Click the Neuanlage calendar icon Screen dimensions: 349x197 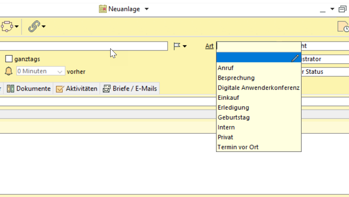[x=103, y=9]
